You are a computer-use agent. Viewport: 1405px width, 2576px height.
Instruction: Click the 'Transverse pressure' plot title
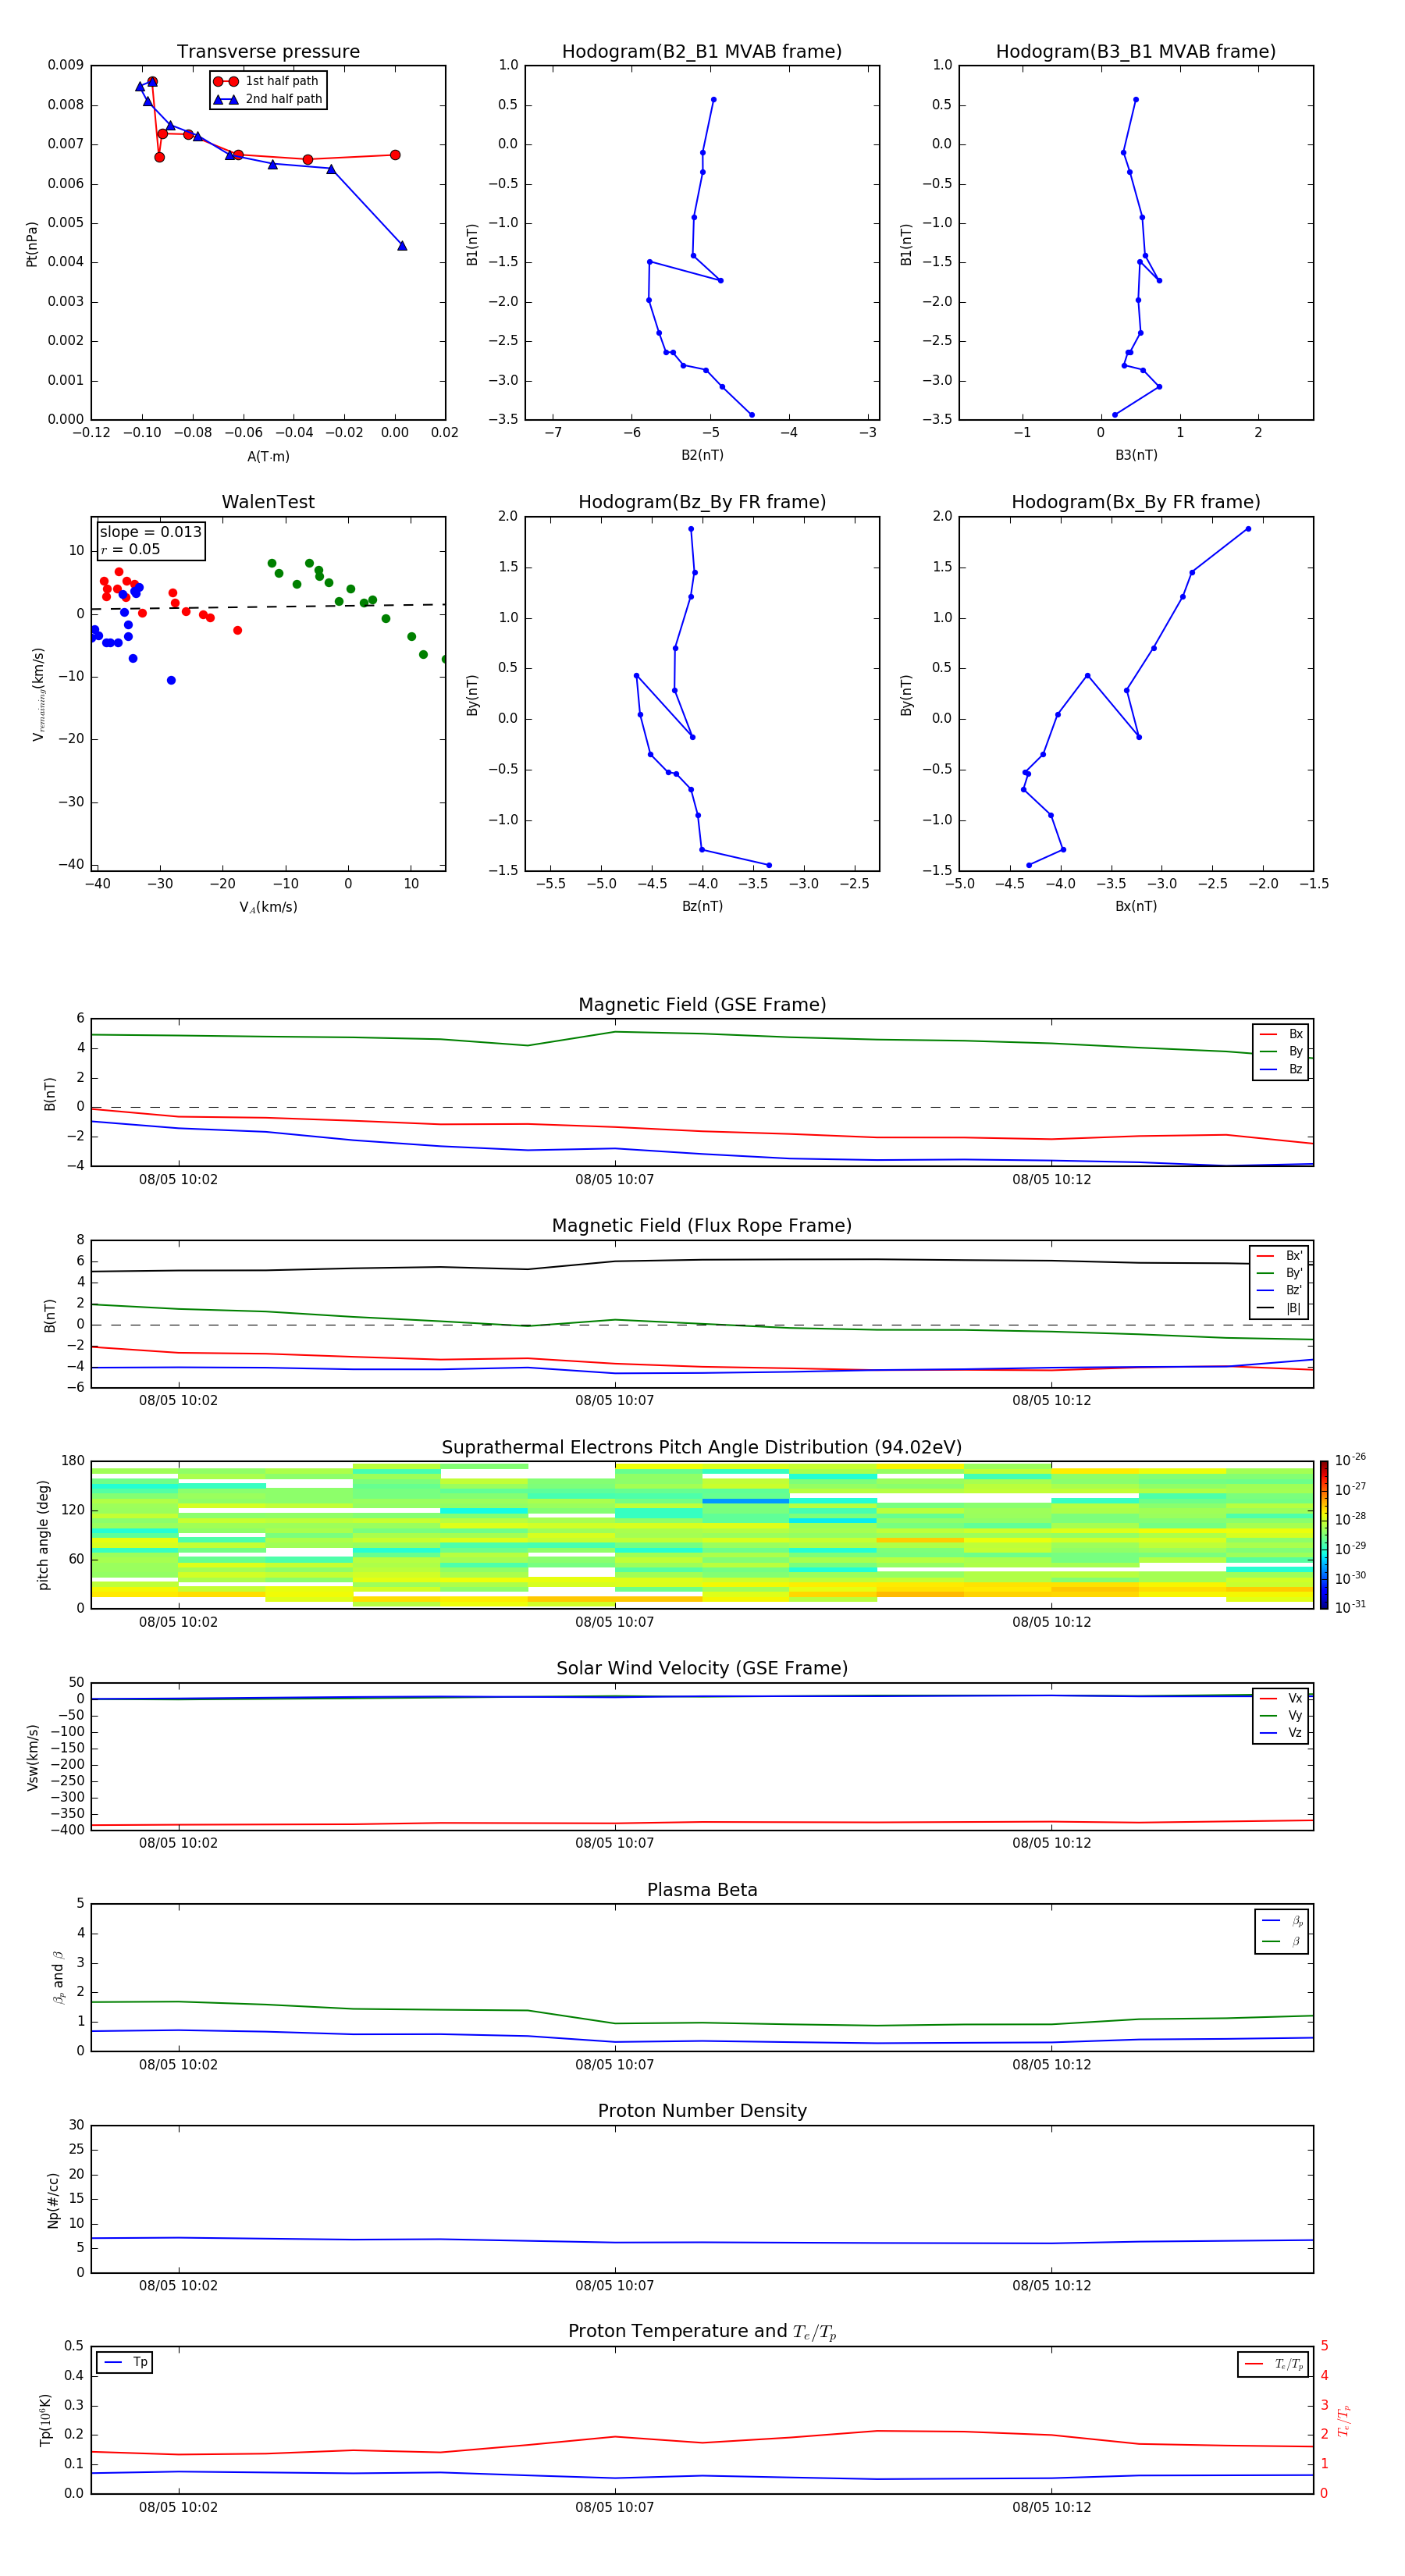click(268, 52)
